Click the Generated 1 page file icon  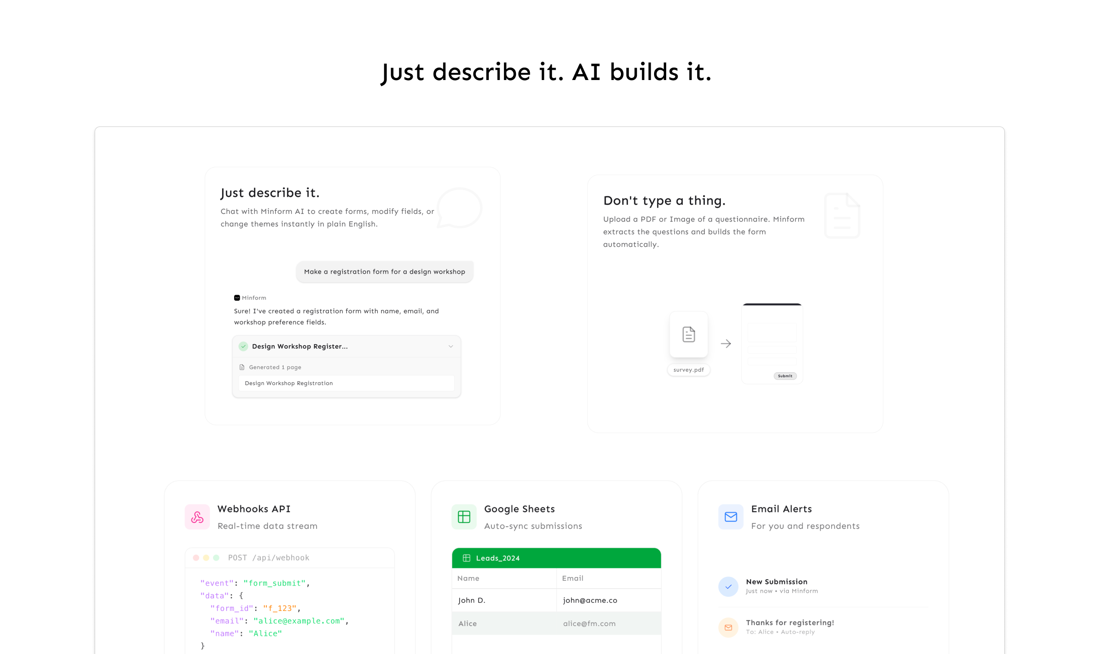(241, 367)
